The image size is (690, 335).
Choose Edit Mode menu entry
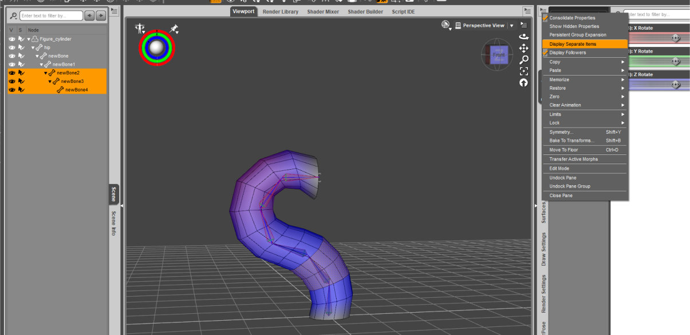pos(585,169)
